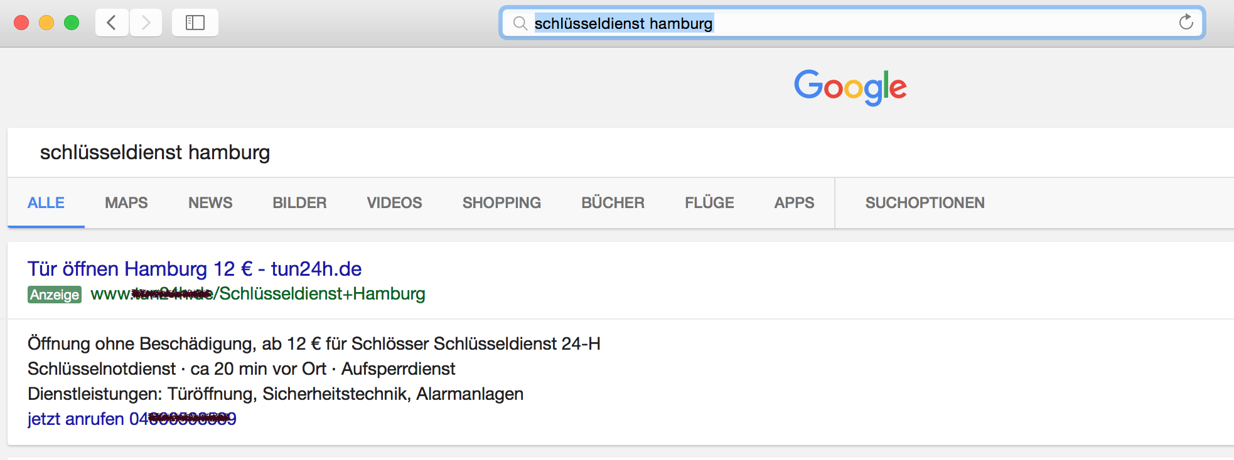This screenshot has height=460, width=1234.
Task: Click inside the browser address bar
Action: coord(816,23)
